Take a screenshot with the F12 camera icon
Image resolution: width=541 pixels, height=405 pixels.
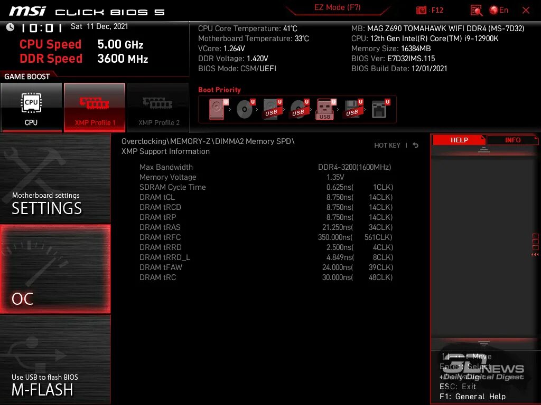coord(421,11)
